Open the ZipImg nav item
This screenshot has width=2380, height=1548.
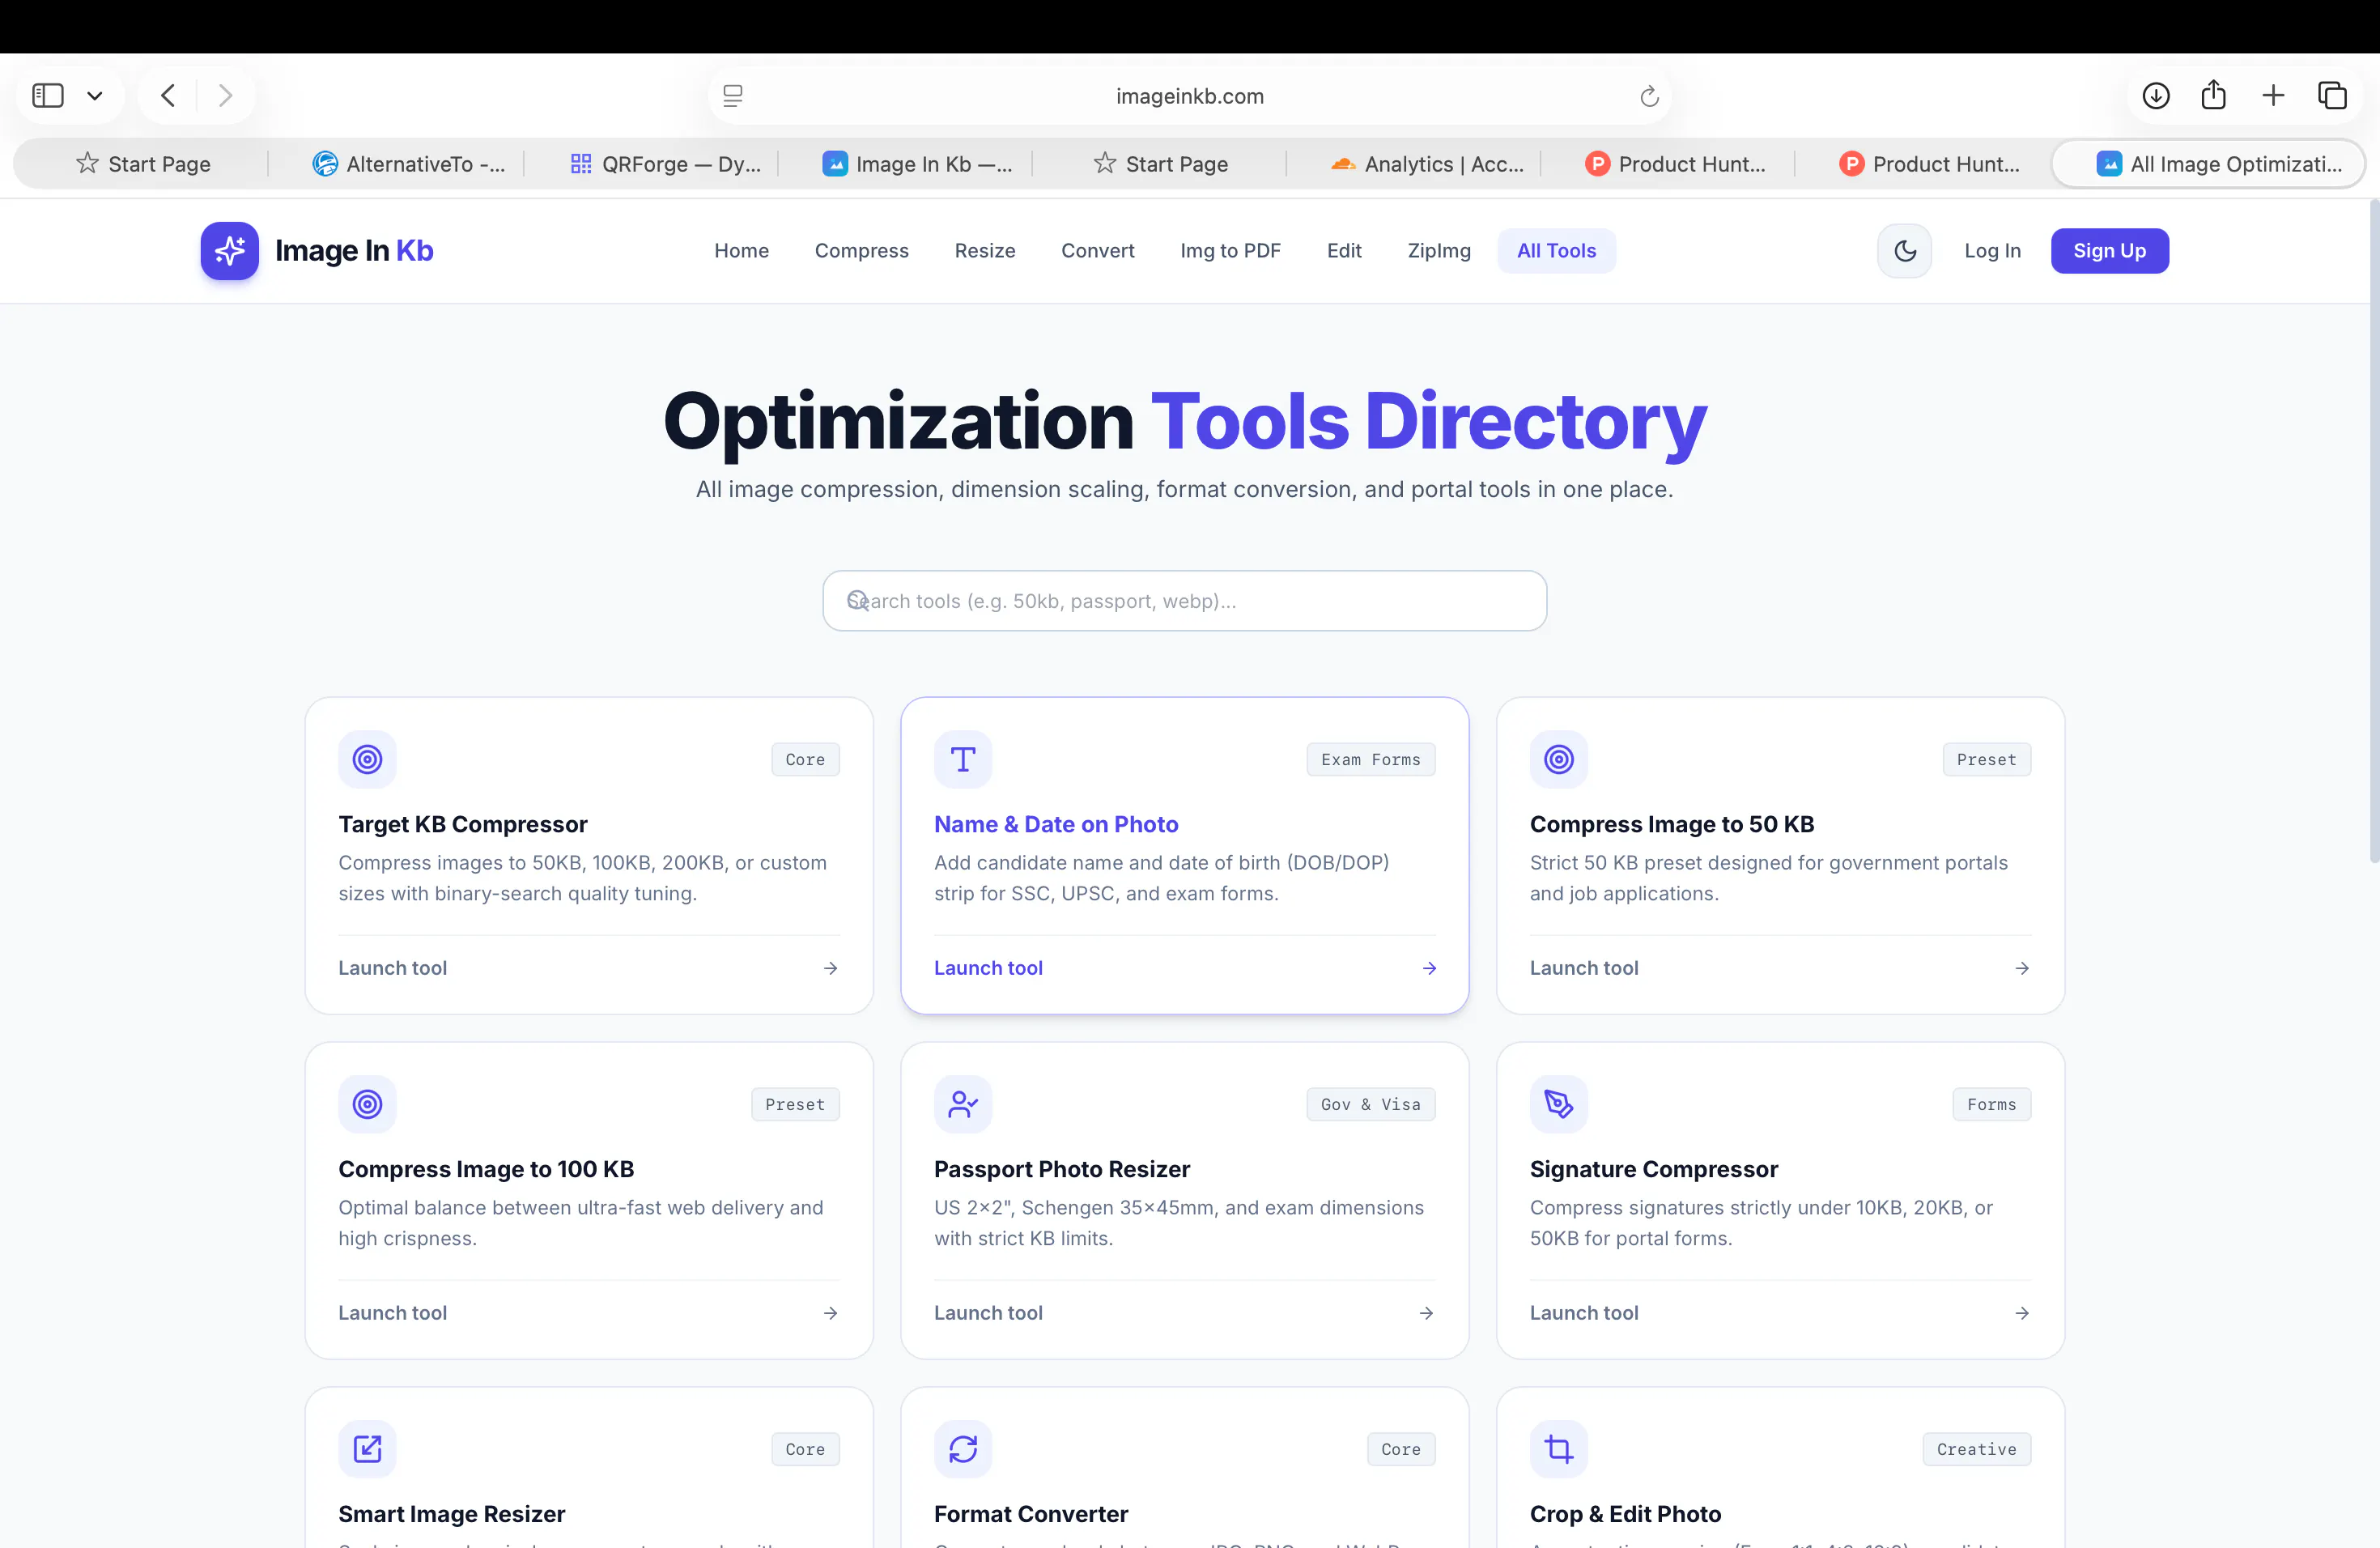(x=1439, y=251)
